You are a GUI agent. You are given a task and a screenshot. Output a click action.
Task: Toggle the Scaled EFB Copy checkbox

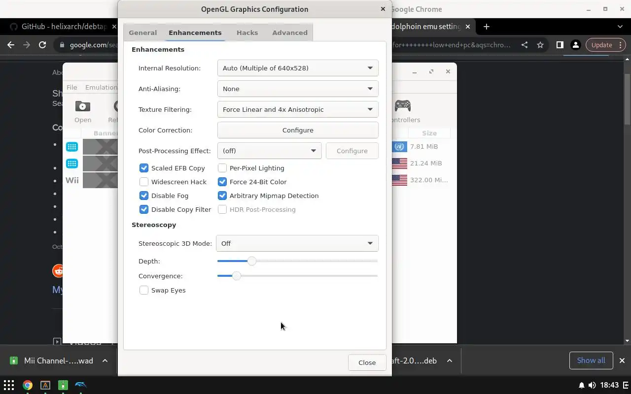point(144,168)
